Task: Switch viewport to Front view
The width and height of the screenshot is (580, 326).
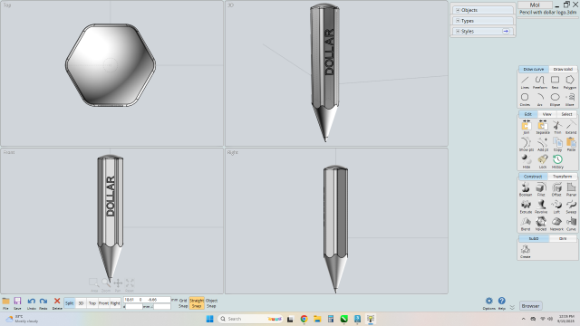Action: [x=103, y=303]
